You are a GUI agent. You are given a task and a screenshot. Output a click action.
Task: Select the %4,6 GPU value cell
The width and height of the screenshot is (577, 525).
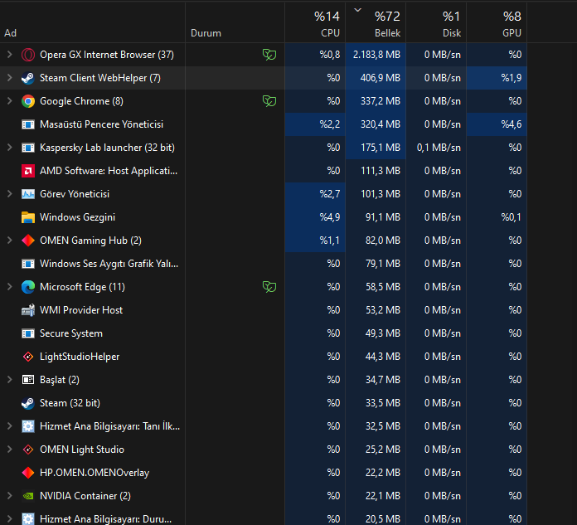pyautogui.click(x=497, y=124)
